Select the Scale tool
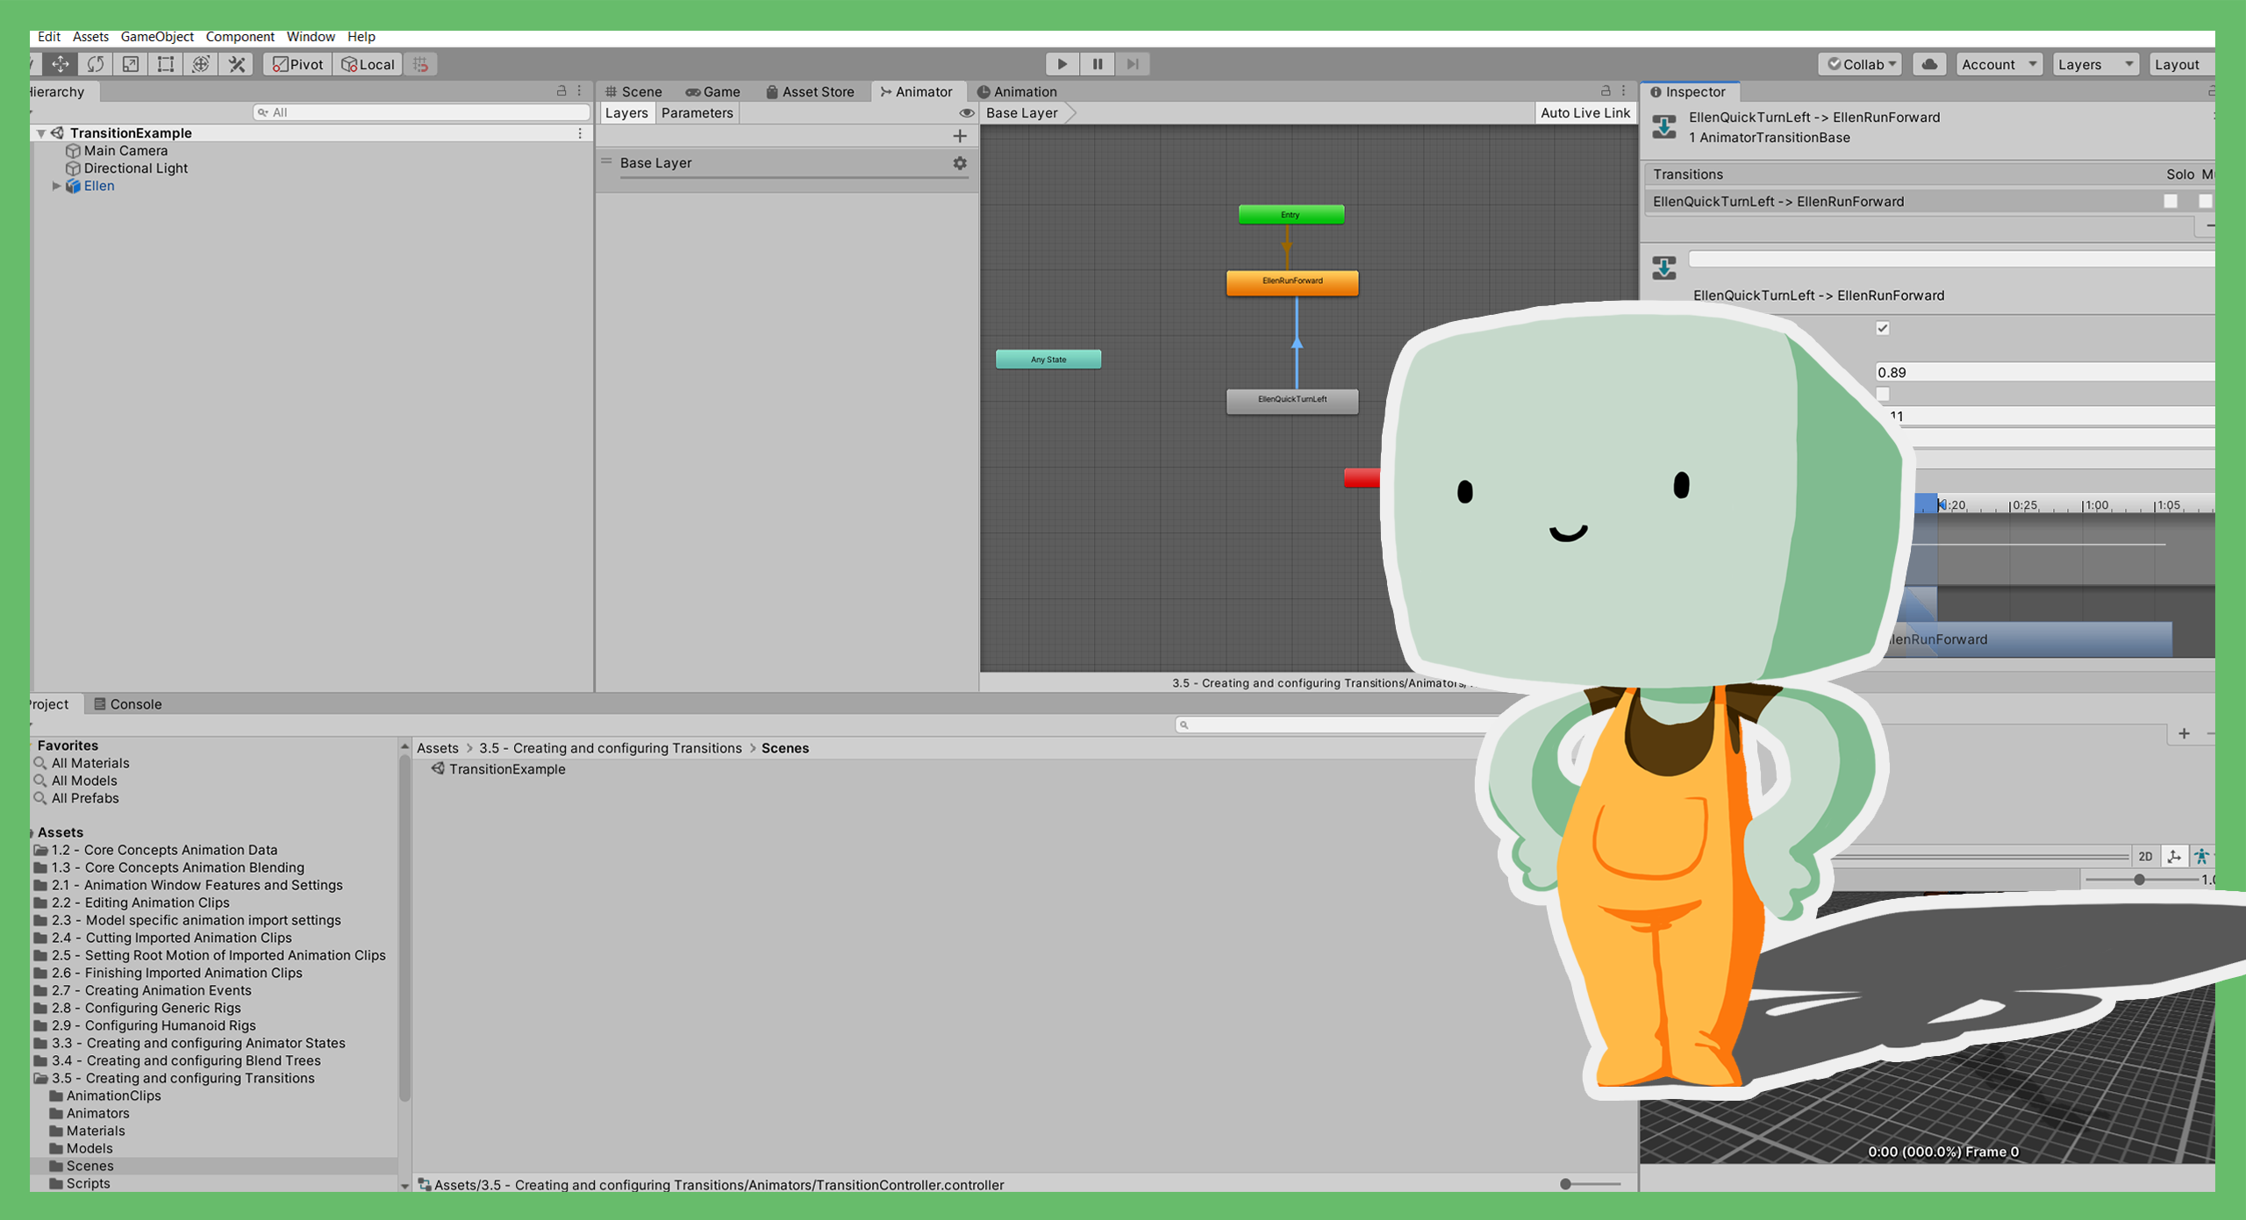2246x1220 pixels. coord(130,63)
